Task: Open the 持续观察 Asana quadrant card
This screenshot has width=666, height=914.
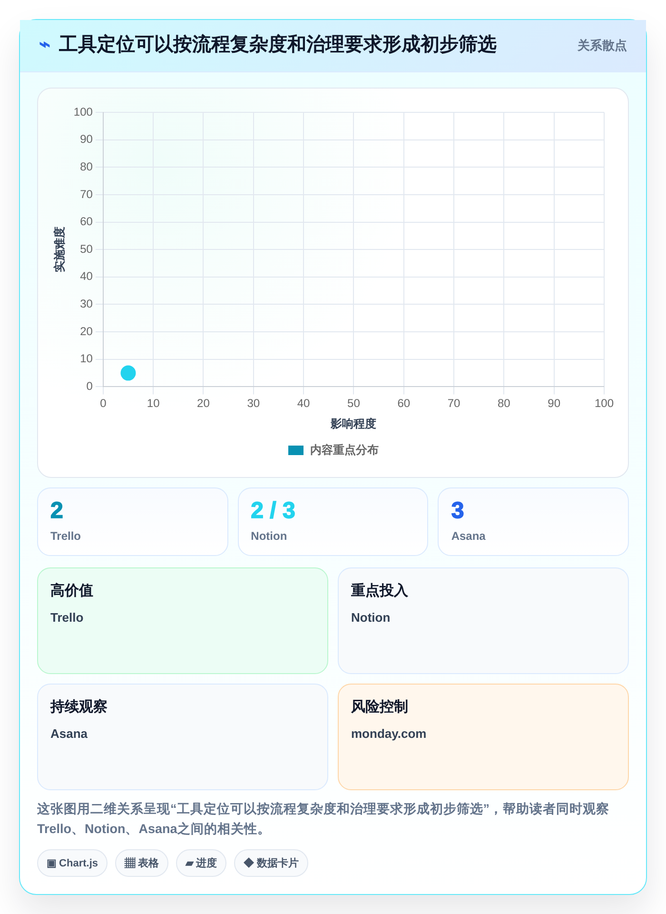Action: pyautogui.click(x=183, y=737)
